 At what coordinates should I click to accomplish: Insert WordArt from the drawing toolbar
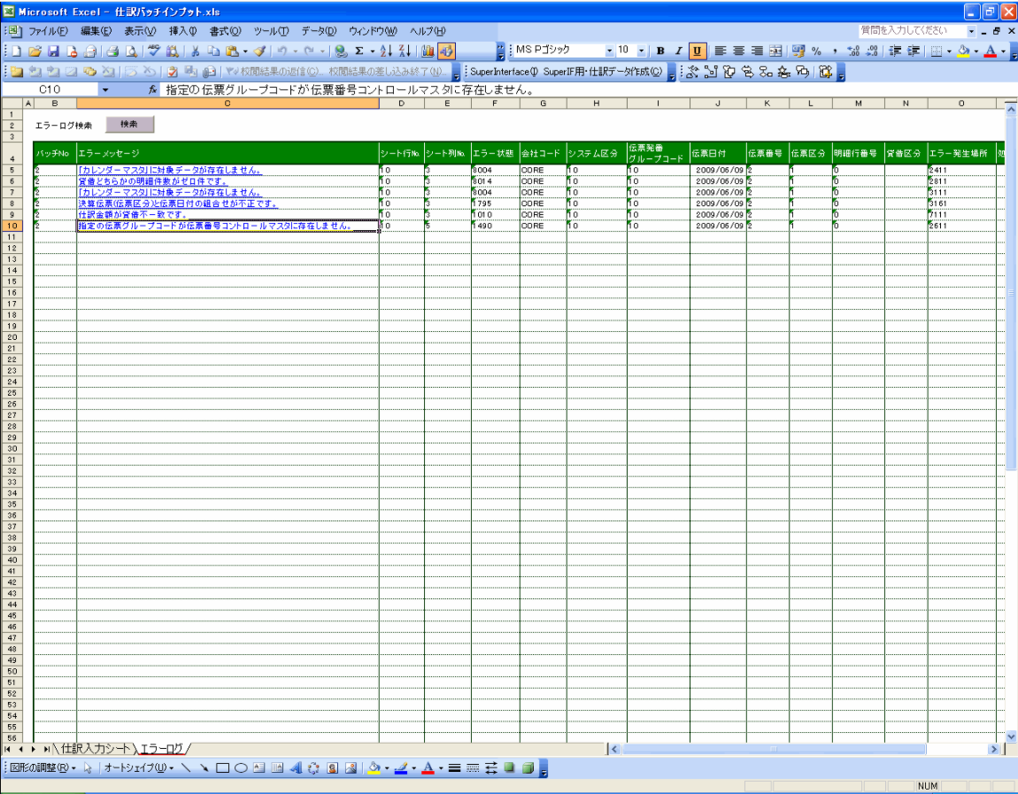click(296, 767)
